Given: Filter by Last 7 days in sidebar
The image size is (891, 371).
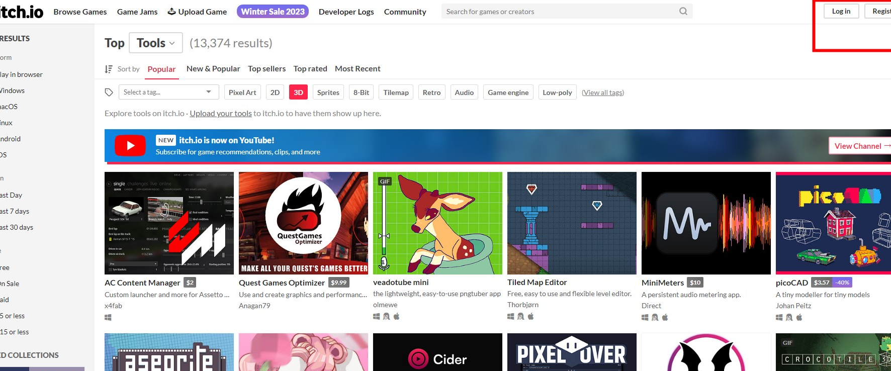Looking at the screenshot, I should (15, 211).
